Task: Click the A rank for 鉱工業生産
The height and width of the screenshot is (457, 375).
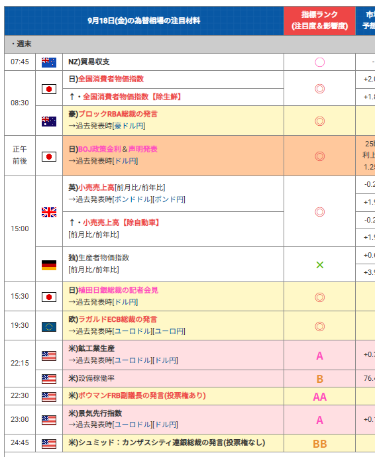Action: click(x=319, y=356)
